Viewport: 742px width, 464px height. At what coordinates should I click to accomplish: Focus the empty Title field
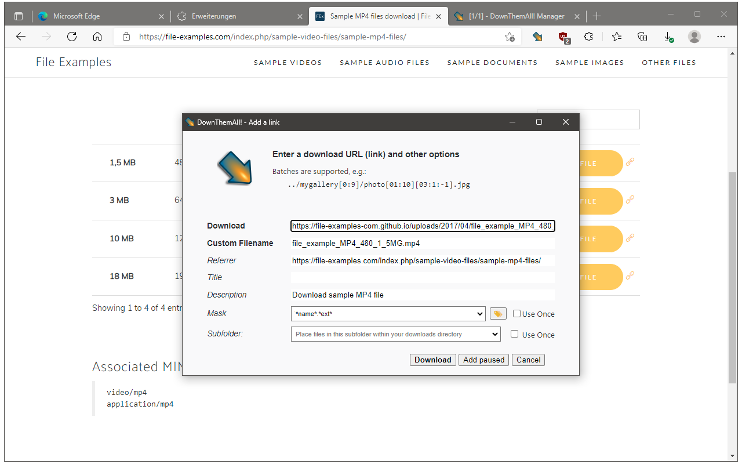click(x=423, y=277)
